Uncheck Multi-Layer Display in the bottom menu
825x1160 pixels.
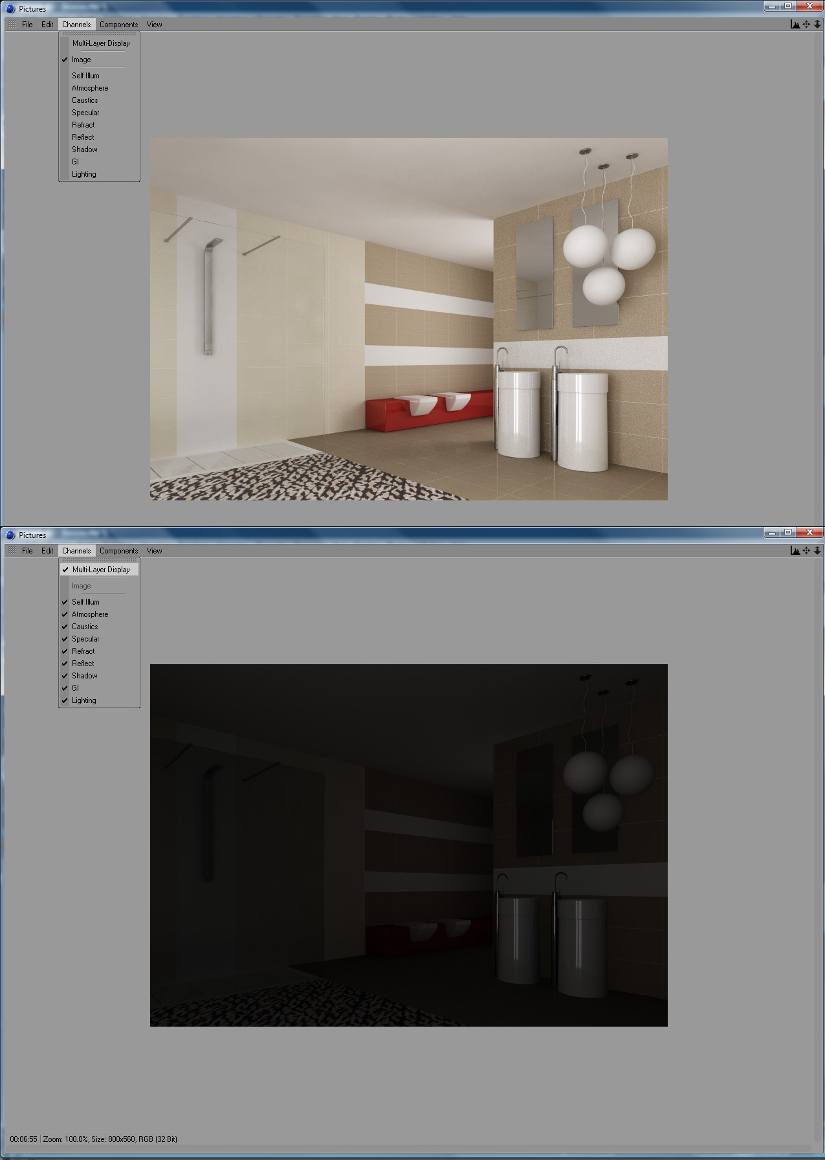pyautogui.click(x=100, y=570)
